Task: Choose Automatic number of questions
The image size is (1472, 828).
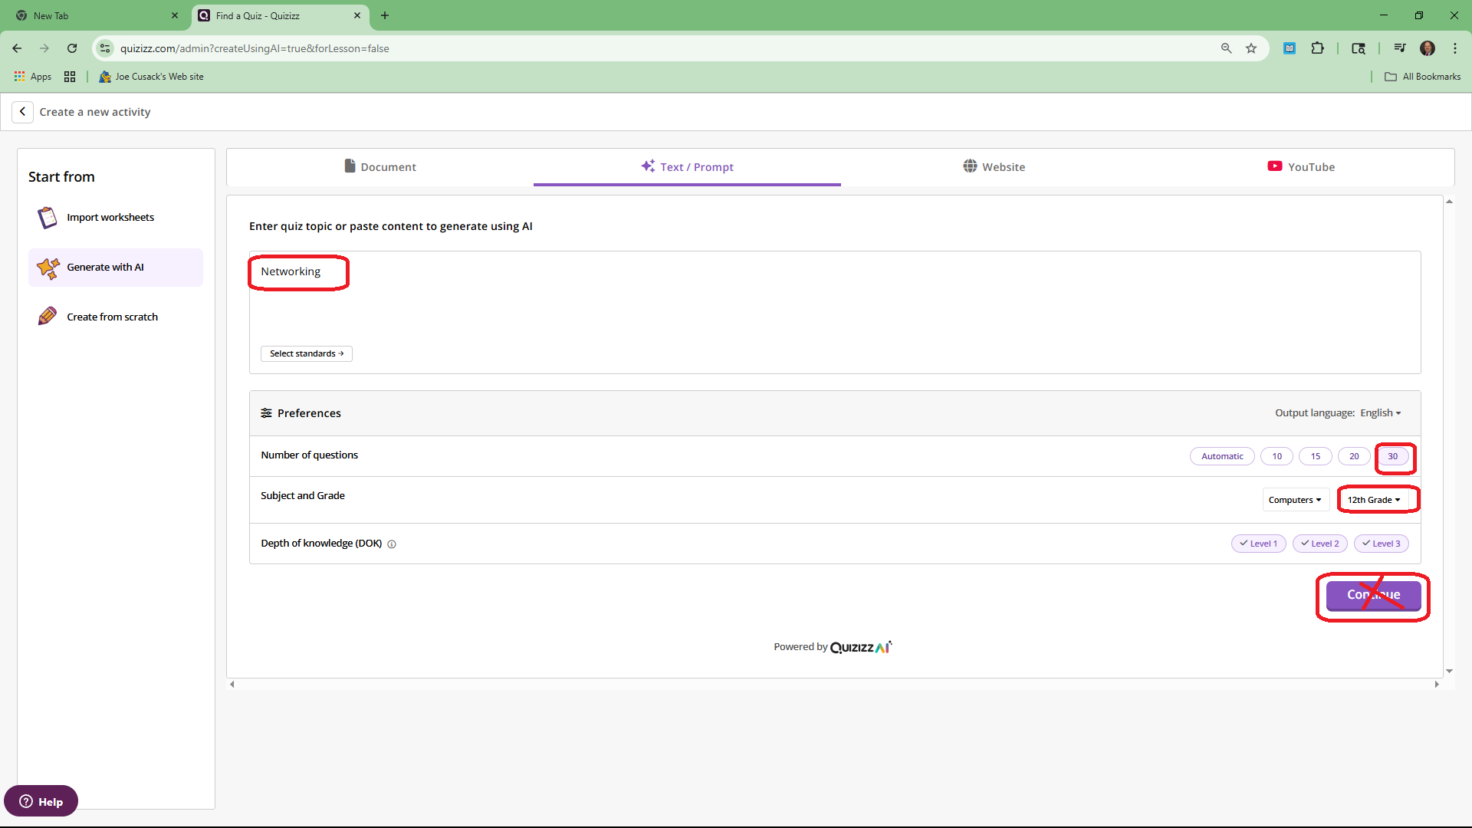Action: (x=1222, y=456)
